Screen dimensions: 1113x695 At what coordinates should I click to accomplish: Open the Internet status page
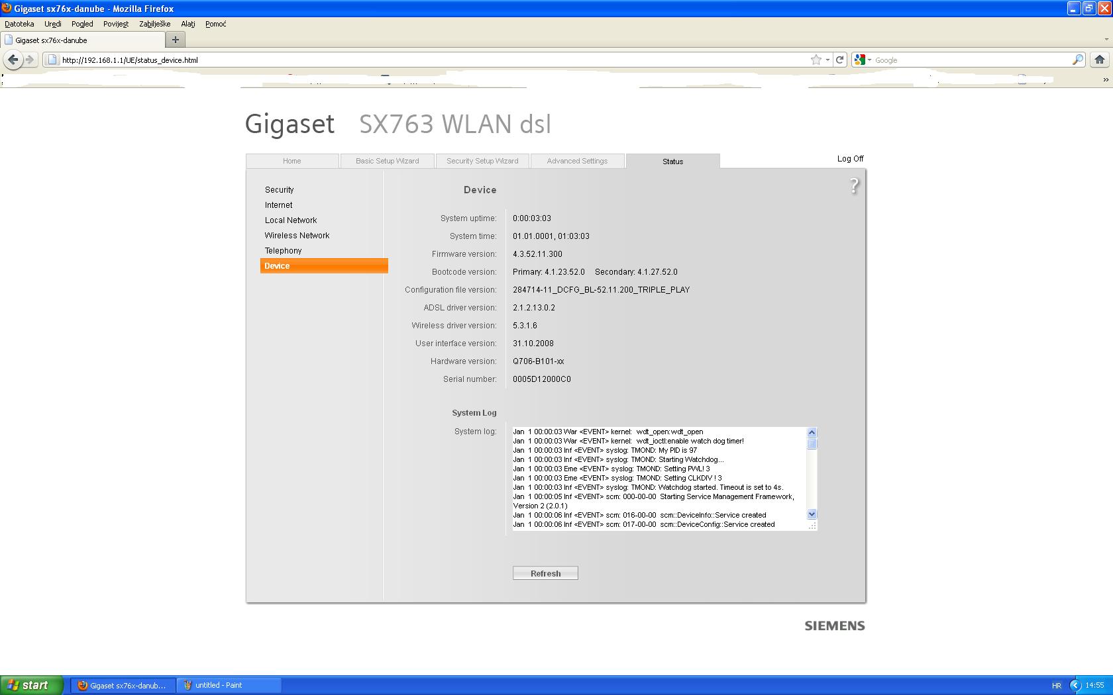(279, 205)
